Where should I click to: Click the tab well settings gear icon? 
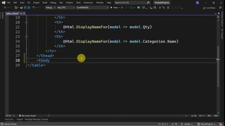tap(219, 13)
